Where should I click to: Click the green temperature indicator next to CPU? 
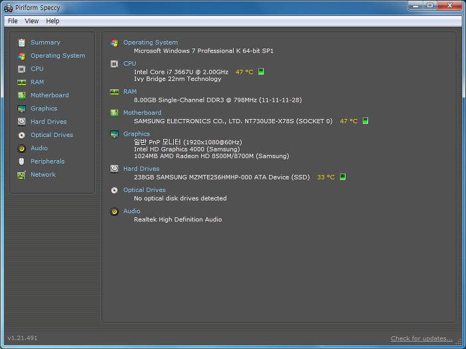click(x=261, y=72)
